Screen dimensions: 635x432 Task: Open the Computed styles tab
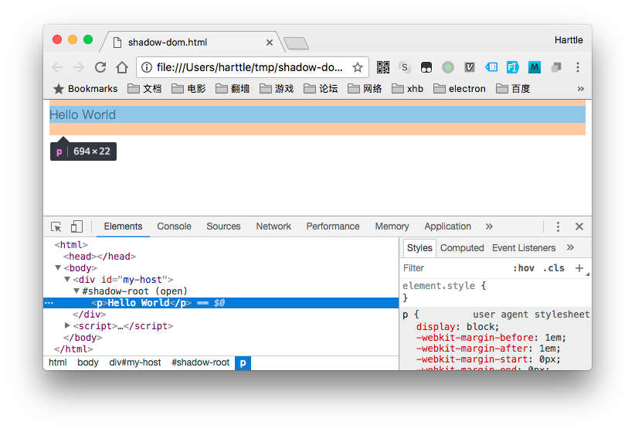coord(462,248)
